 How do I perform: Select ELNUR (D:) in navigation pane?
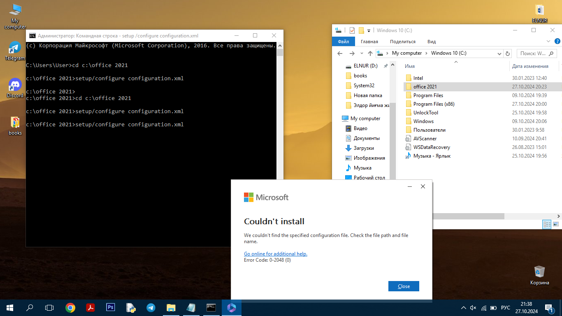pos(365,66)
